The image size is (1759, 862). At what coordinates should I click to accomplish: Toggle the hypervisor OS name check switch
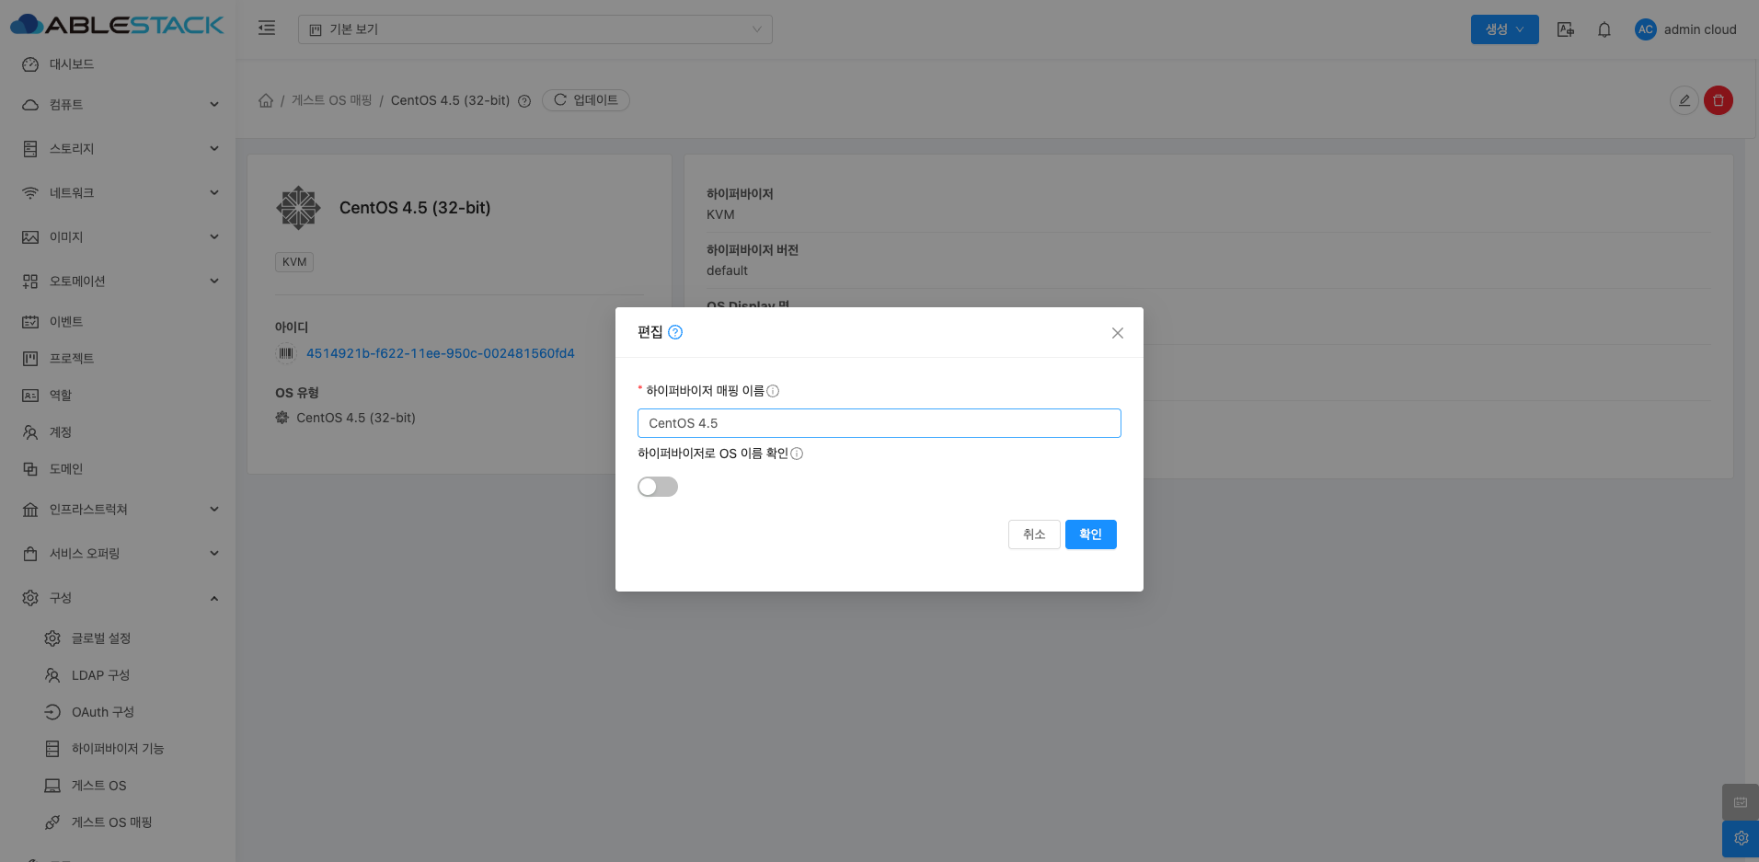coord(657,487)
